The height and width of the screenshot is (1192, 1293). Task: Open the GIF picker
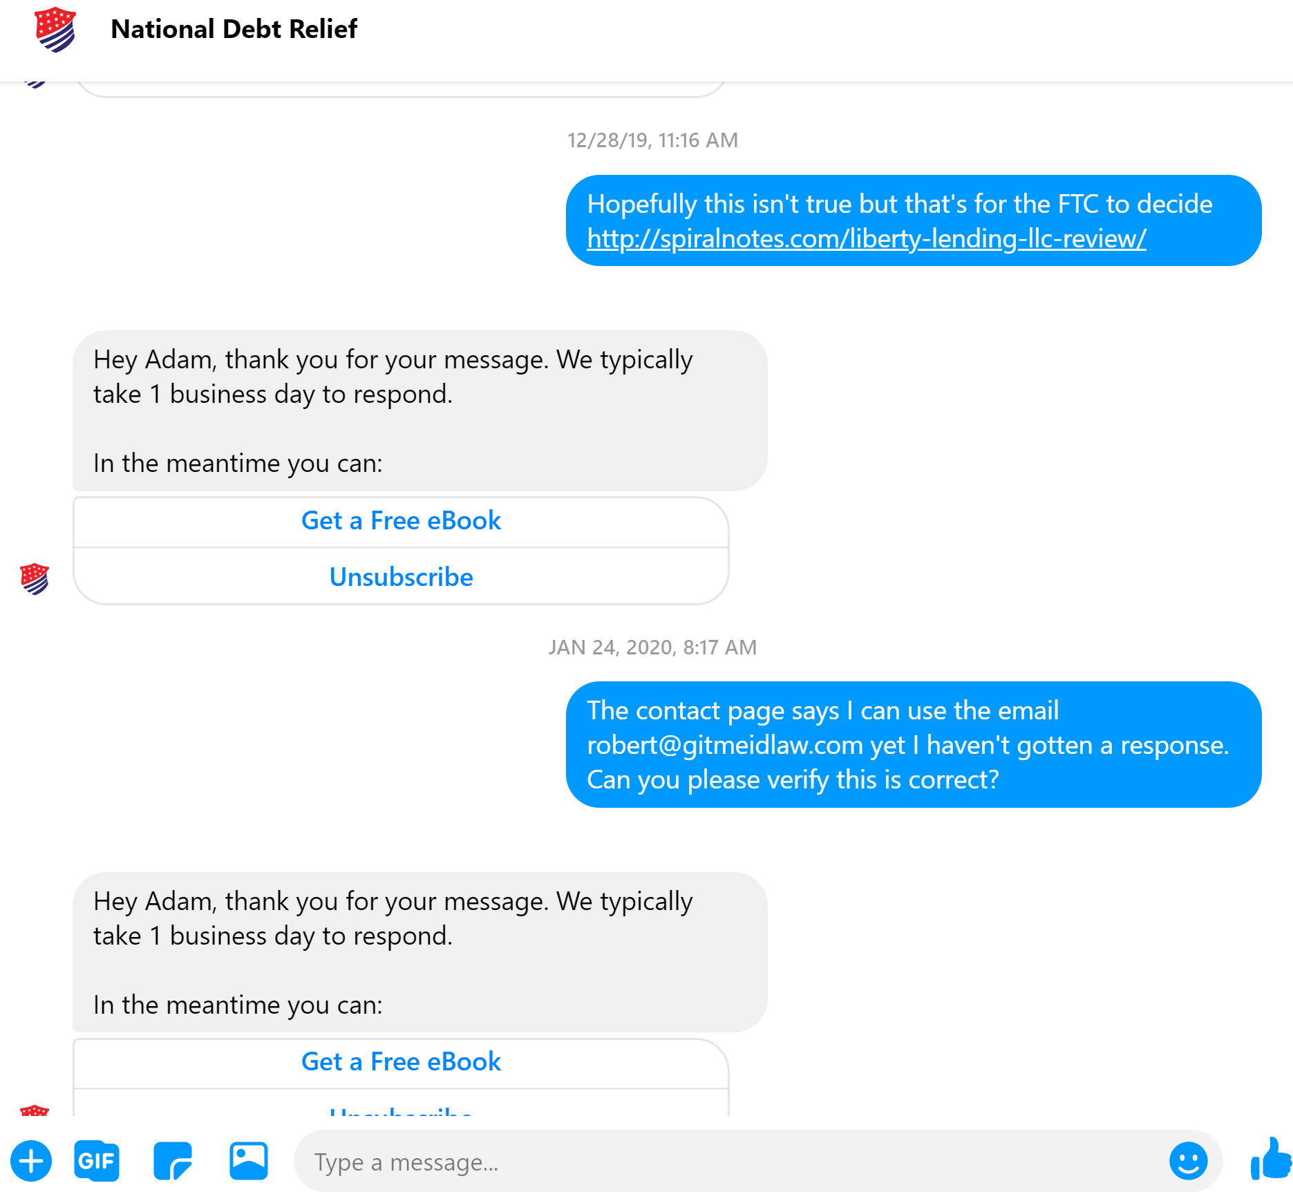pos(97,1161)
